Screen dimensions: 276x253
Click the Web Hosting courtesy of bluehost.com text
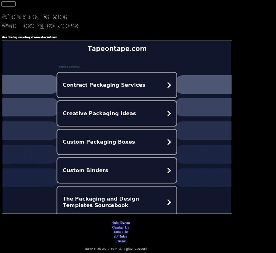[x=29, y=37]
